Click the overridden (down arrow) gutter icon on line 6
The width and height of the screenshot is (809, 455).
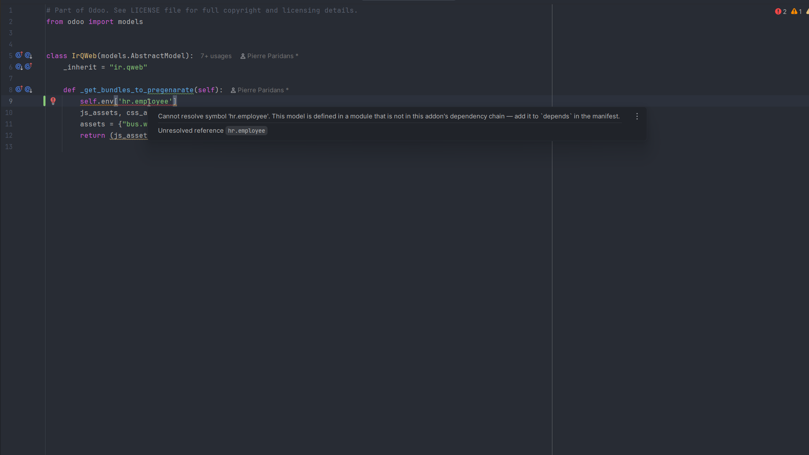pyautogui.click(x=19, y=67)
